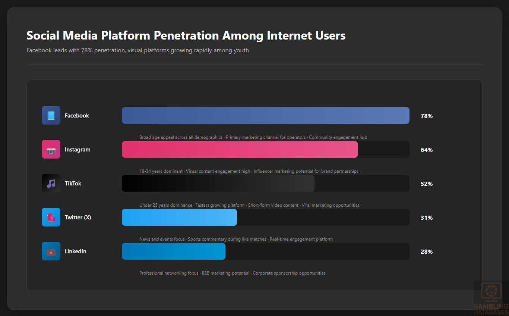Click the Instagram platform label
Image resolution: width=509 pixels, height=316 pixels.
pos(78,150)
